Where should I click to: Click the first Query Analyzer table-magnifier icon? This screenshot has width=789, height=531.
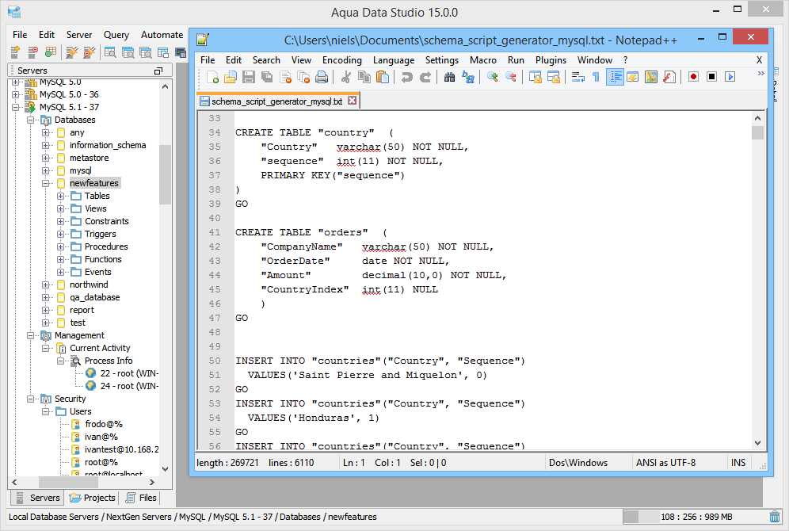tap(109, 52)
